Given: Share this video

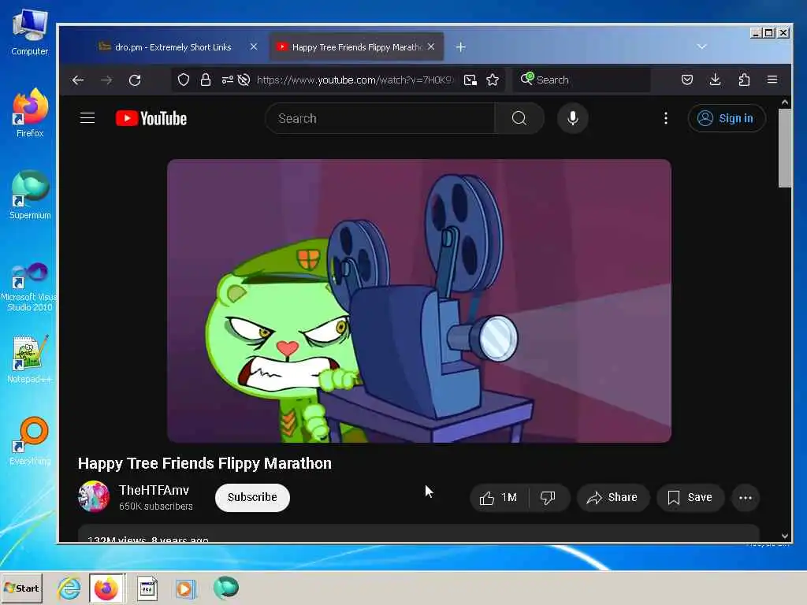Looking at the screenshot, I should (612, 498).
